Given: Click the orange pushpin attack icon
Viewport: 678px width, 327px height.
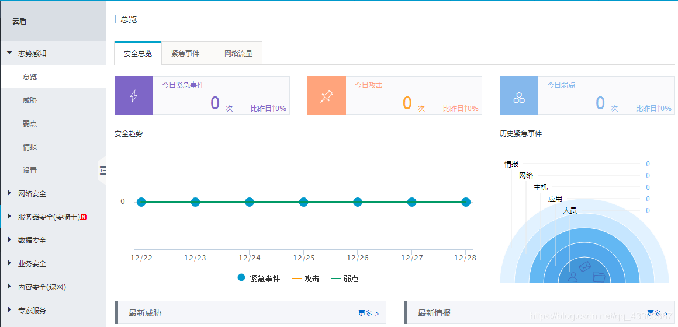Looking at the screenshot, I should point(326,96).
